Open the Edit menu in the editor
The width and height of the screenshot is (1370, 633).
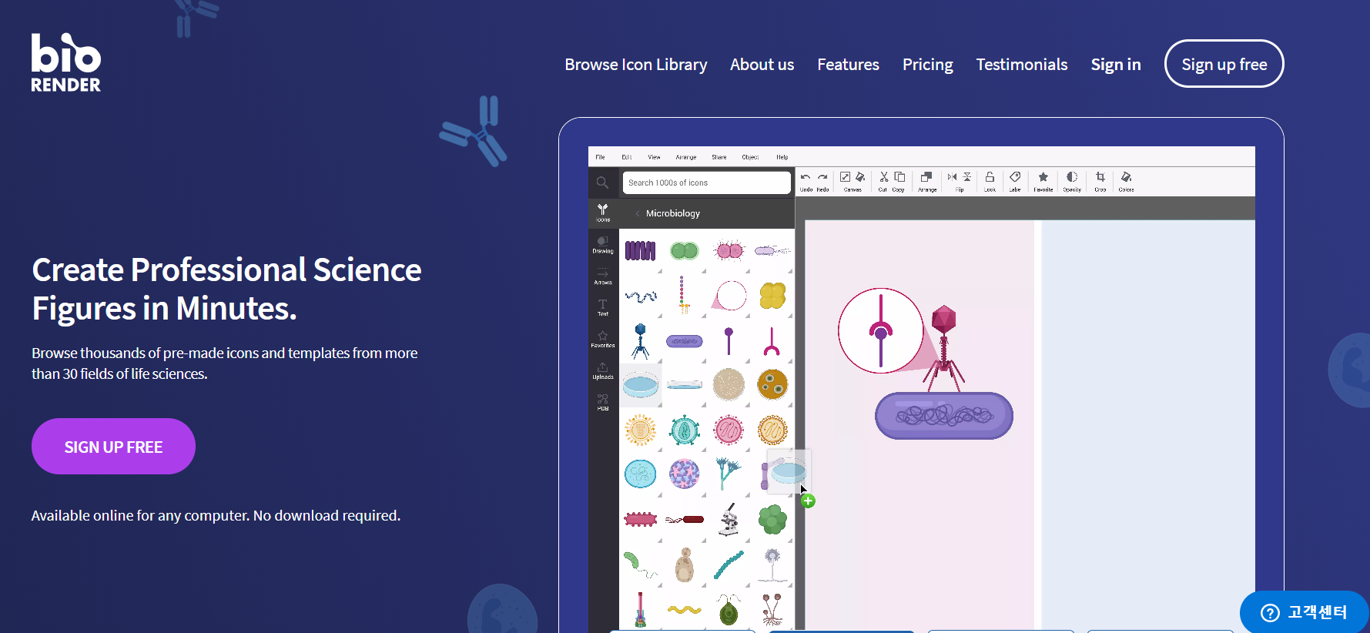[627, 157]
